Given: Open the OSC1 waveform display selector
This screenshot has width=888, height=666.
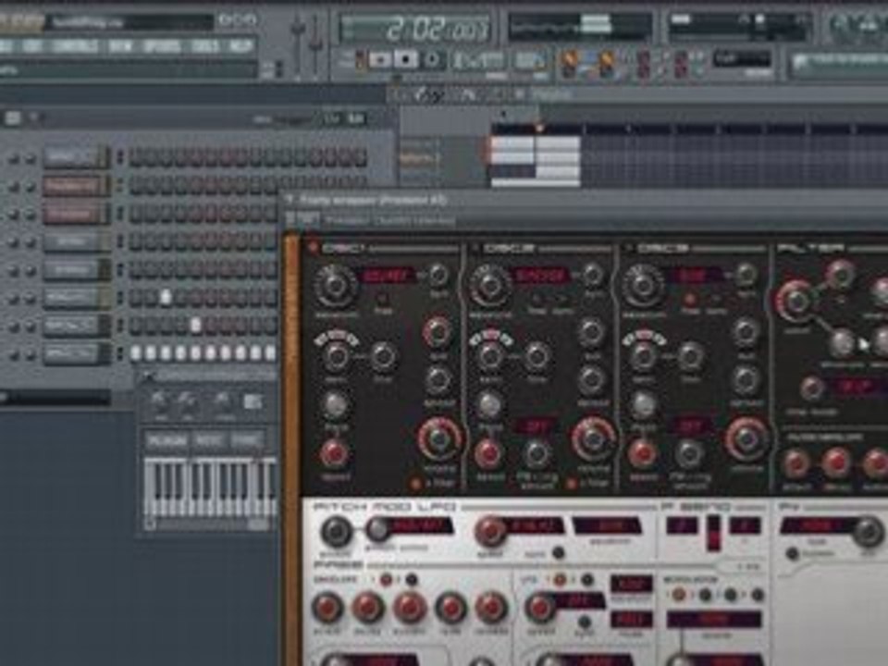Looking at the screenshot, I should coord(388,277).
